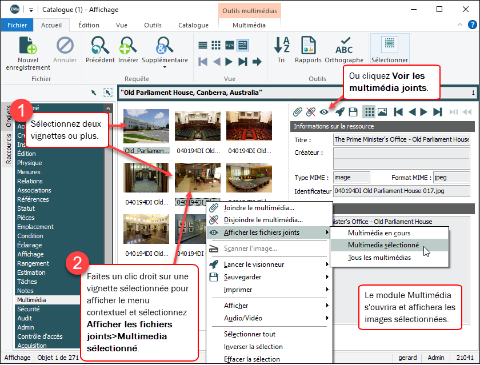Screen dimensions: 480x365
Task: Launch the viewer with the rocket icon
Action: [339, 112]
